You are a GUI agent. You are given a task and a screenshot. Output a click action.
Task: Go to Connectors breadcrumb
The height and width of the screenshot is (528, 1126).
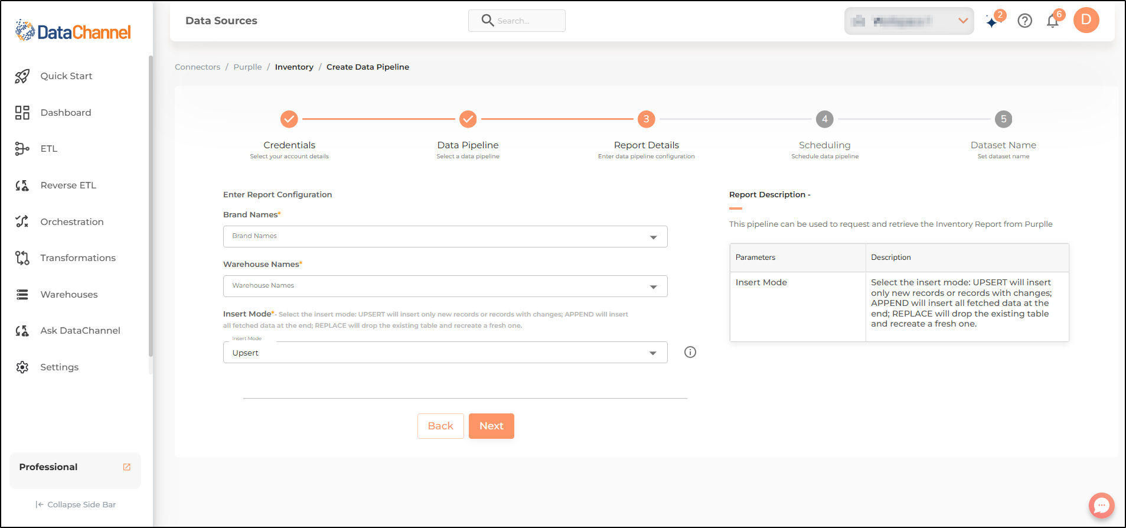[197, 67]
